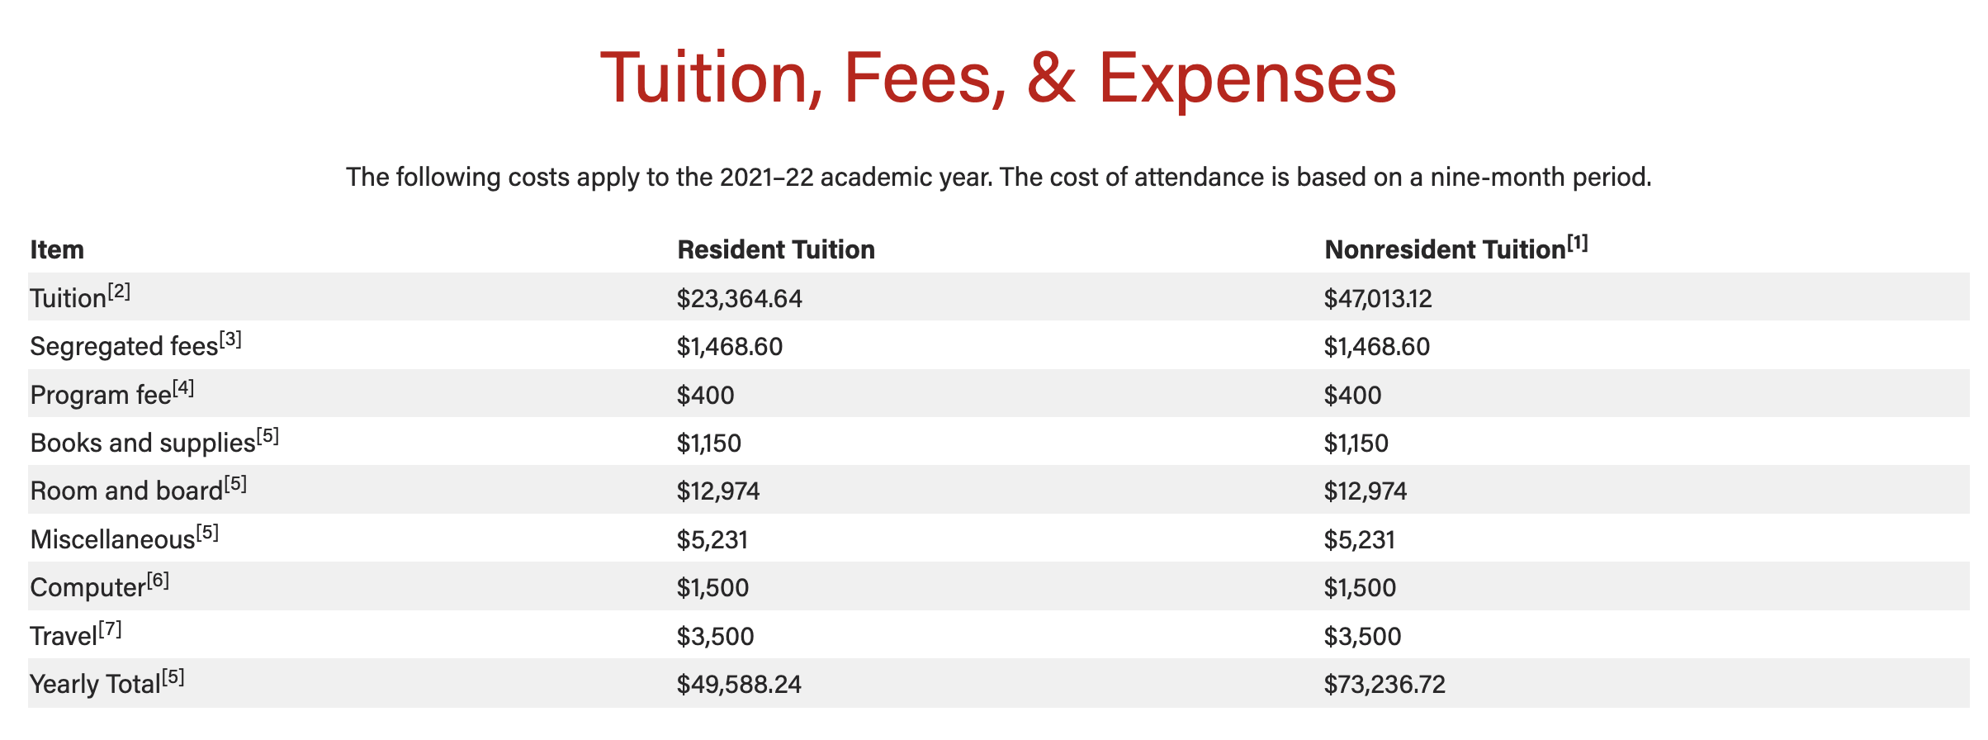Click footnote 2 next to Tuition
1988x740 pixels.
tap(119, 292)
